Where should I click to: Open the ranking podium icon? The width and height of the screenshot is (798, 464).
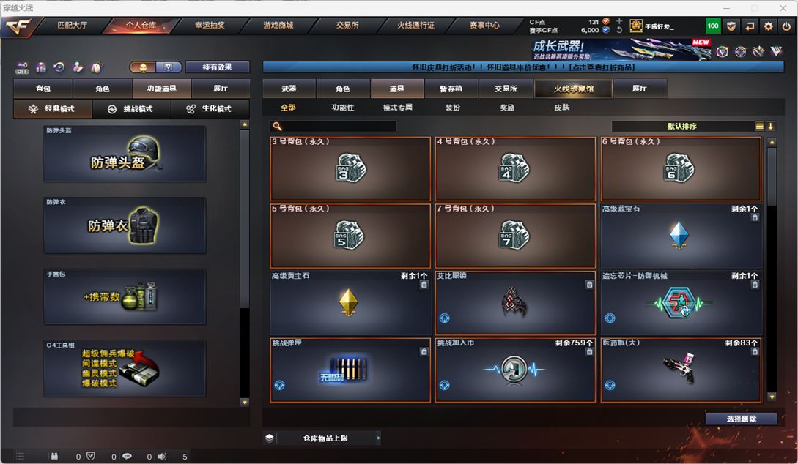(41, 67)
